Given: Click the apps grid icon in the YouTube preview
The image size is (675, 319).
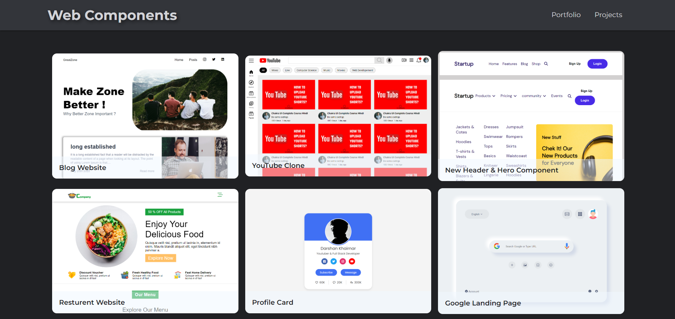Looking at the screenshot, I should (412, 60).
